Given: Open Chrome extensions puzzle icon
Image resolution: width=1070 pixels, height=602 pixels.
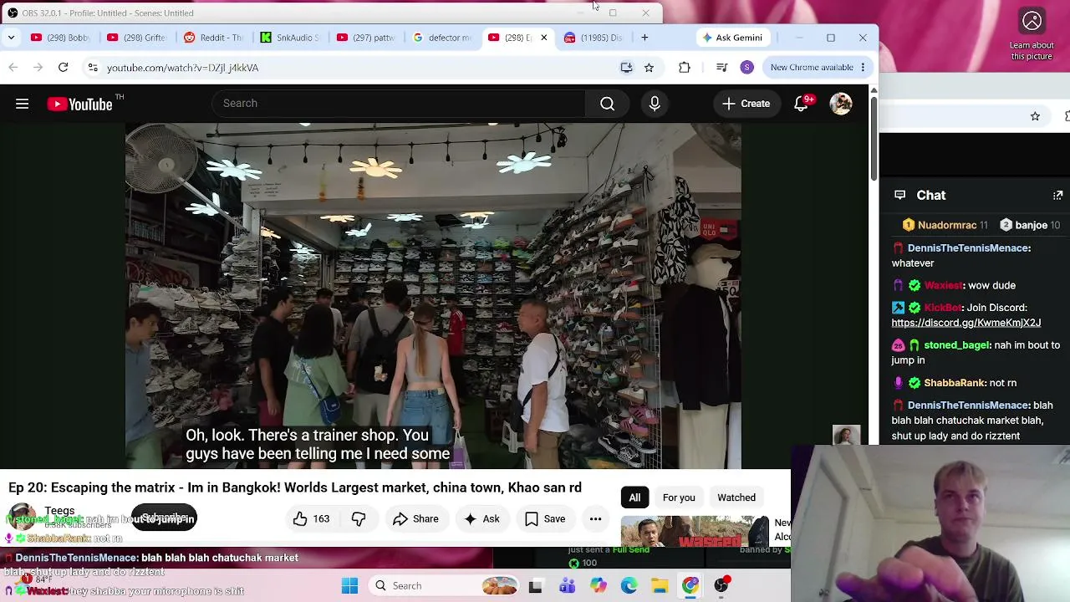Looking at the screenshot, I should tap(685, 67).
